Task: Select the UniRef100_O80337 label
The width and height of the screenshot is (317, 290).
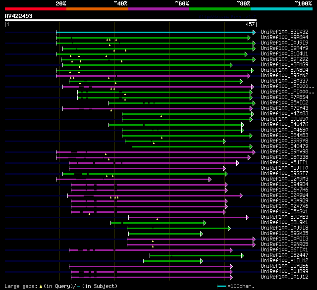Action: [284, 81]
